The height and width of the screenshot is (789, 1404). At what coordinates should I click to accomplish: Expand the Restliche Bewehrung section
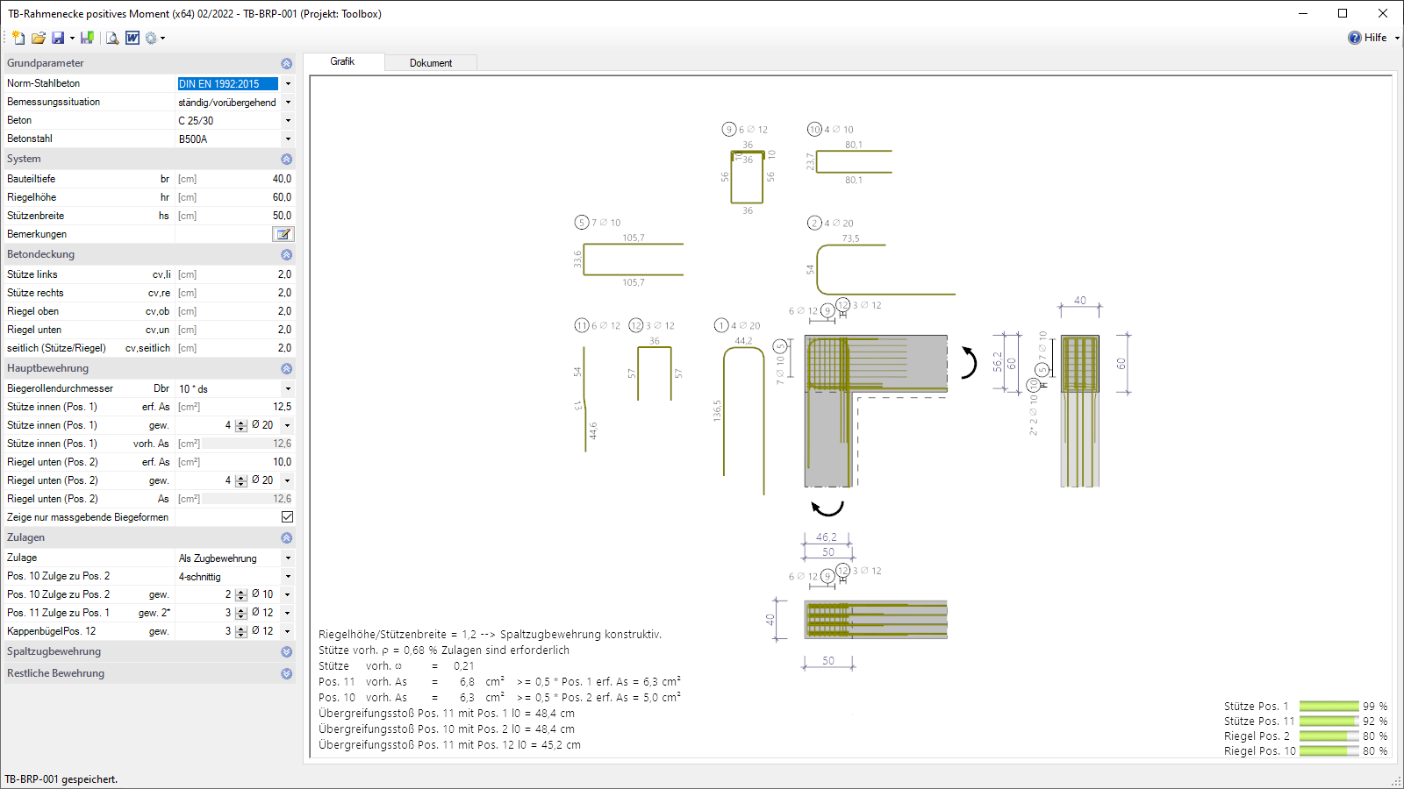(286, 673)
